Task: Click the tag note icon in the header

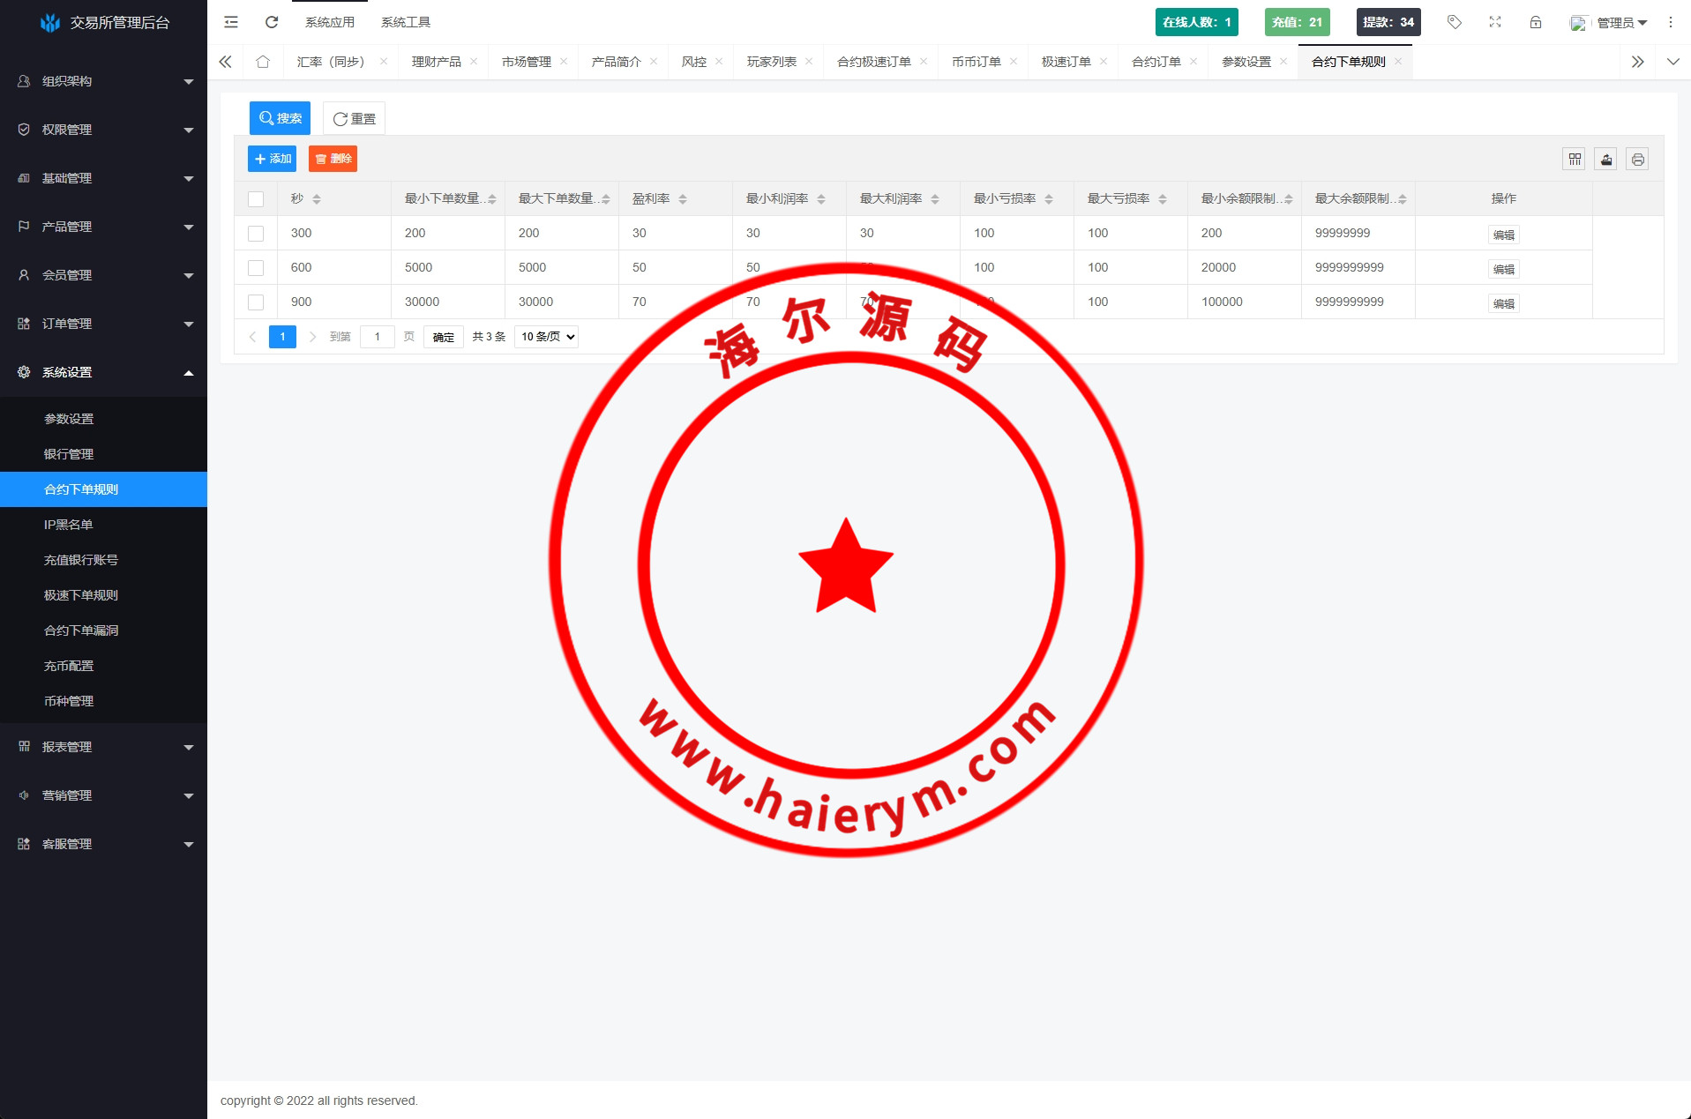Action: tap(1455, 22)
